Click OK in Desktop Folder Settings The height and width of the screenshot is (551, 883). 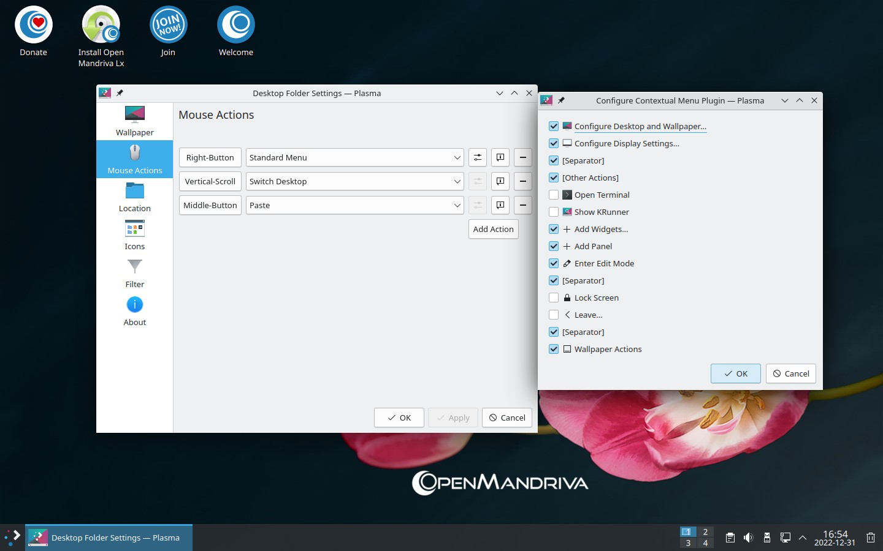(x=399, y=418)
